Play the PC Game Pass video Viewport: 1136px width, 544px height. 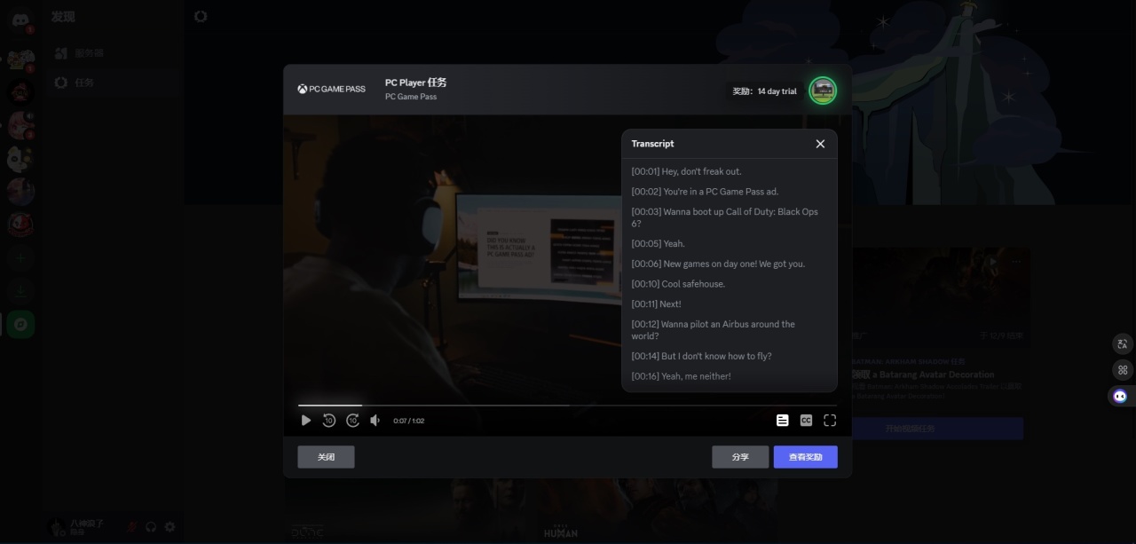(306, 421)
